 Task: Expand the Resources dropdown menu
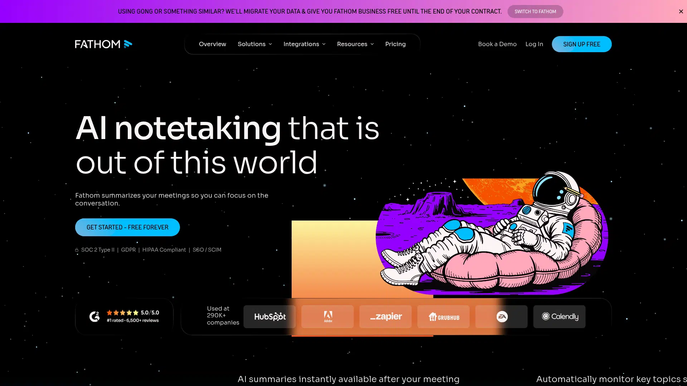click(355, 44)
